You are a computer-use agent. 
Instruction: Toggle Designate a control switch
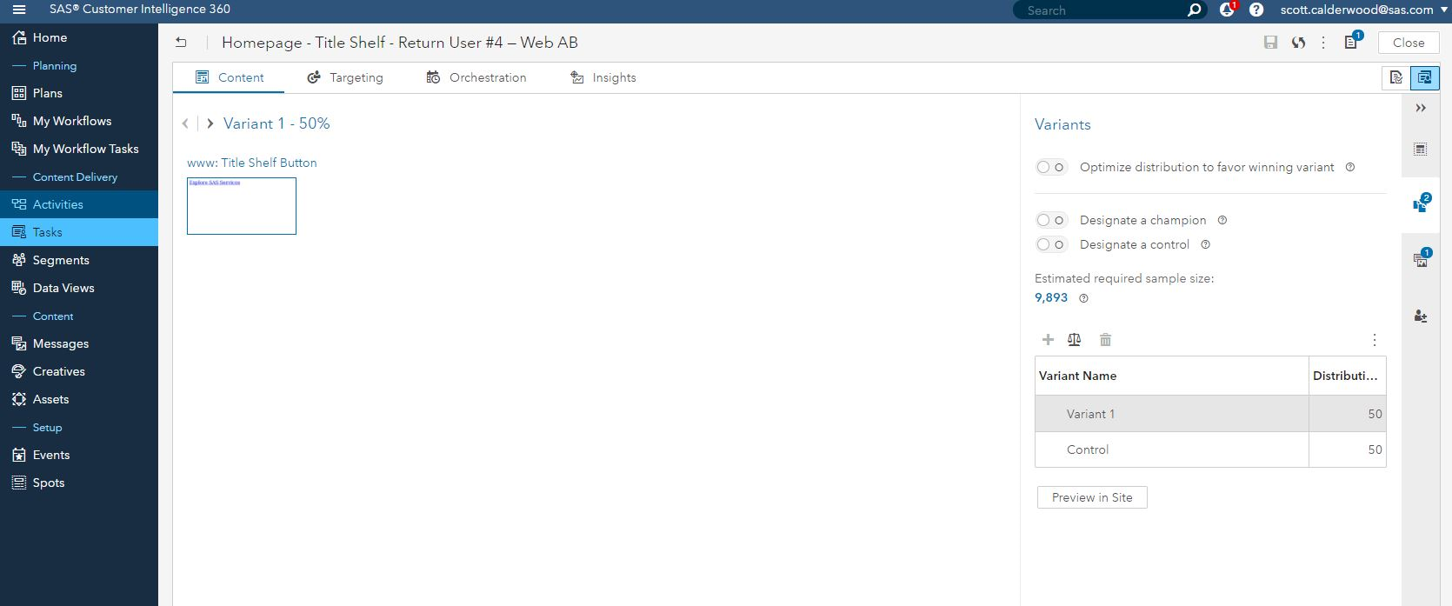1051,244
